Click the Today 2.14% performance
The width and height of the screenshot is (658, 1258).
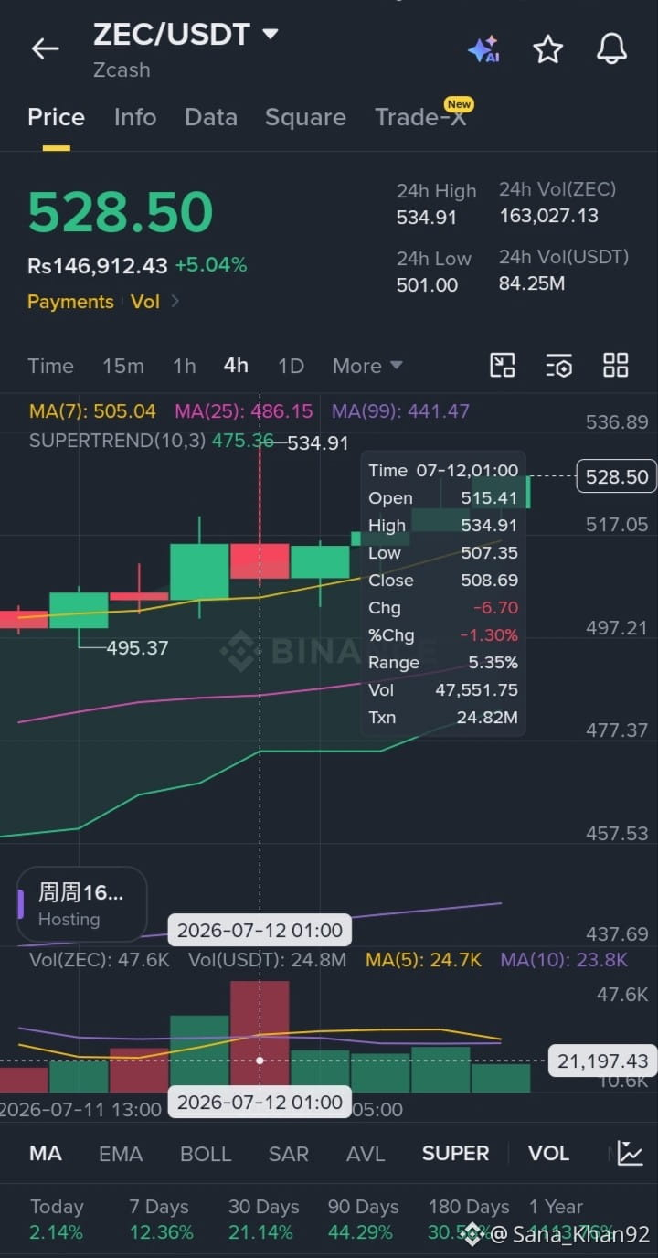point(57,1220)
